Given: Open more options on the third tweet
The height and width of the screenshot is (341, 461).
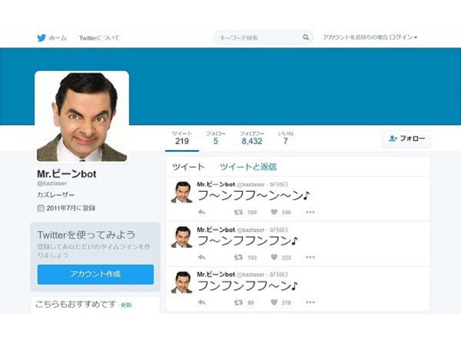Looking at the screenshot, I should tap(310, 302).
